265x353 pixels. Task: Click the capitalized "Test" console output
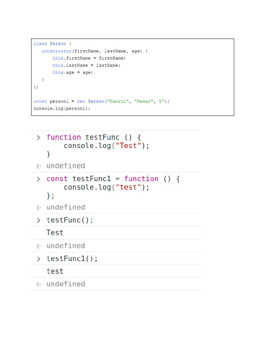coord(55,233)
